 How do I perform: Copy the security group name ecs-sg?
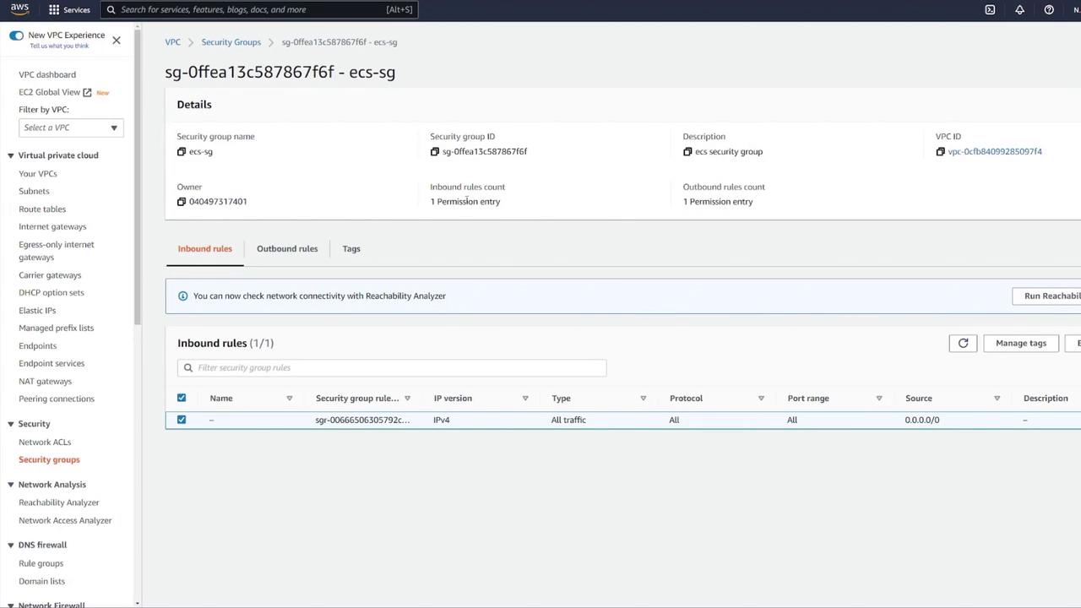click(x=182, y=152)
